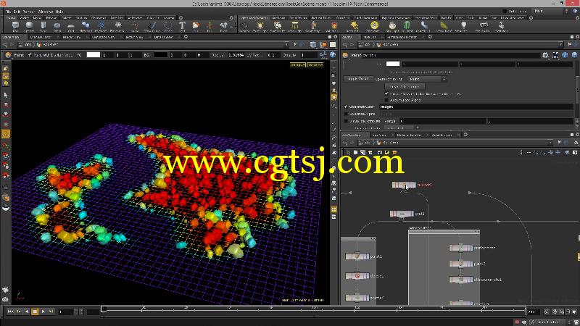
Task: Open the Main desktop dropdown
Action: click(x=550, y=12)
